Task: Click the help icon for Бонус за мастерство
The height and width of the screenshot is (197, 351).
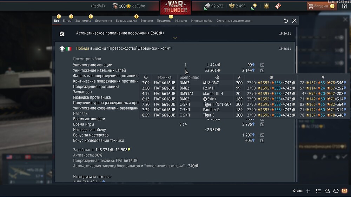Action: (x=262, y=135)
